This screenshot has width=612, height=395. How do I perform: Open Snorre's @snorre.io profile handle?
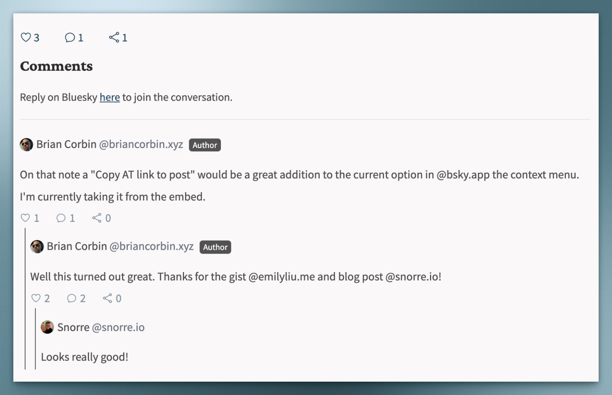pyautogui.click(x=118, y=327)
